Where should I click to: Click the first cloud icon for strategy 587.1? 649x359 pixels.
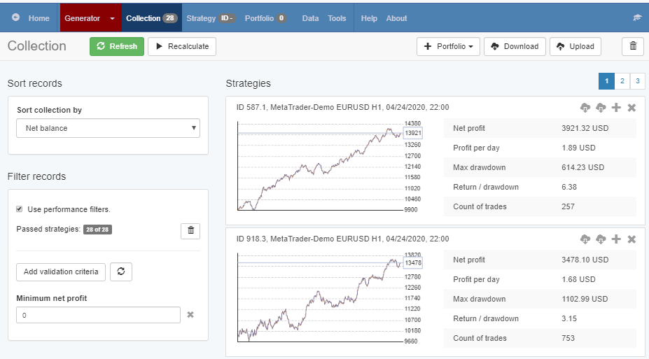pyautogui.click(x=585, y=107)
